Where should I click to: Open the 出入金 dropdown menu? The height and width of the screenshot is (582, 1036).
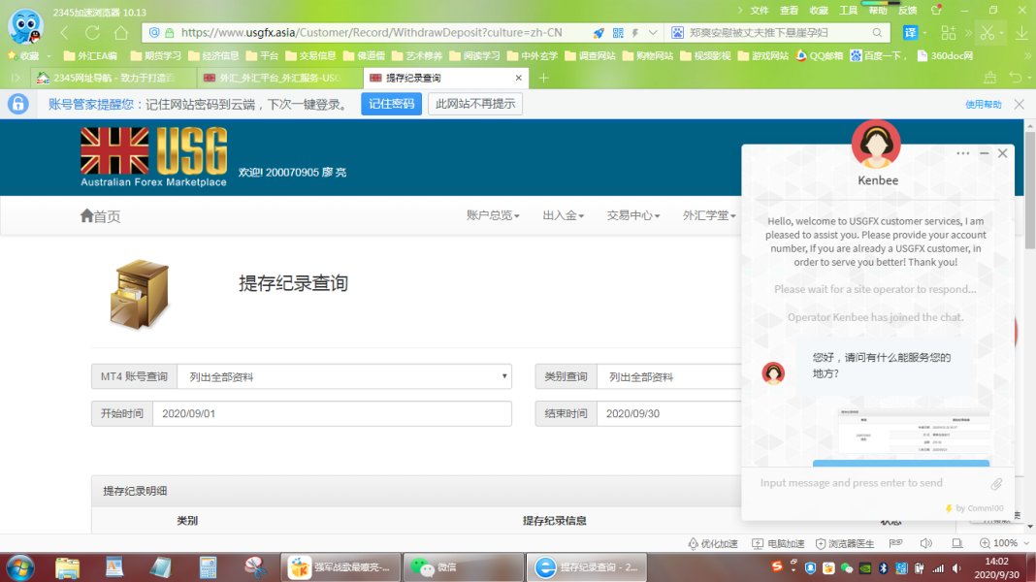[563, 215]
